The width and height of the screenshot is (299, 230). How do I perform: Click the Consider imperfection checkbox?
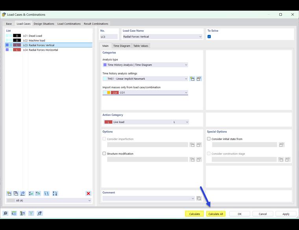click(104, 139)
